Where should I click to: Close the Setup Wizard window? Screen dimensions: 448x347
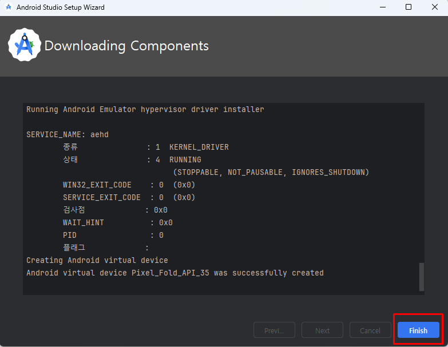tap(435, 7)
